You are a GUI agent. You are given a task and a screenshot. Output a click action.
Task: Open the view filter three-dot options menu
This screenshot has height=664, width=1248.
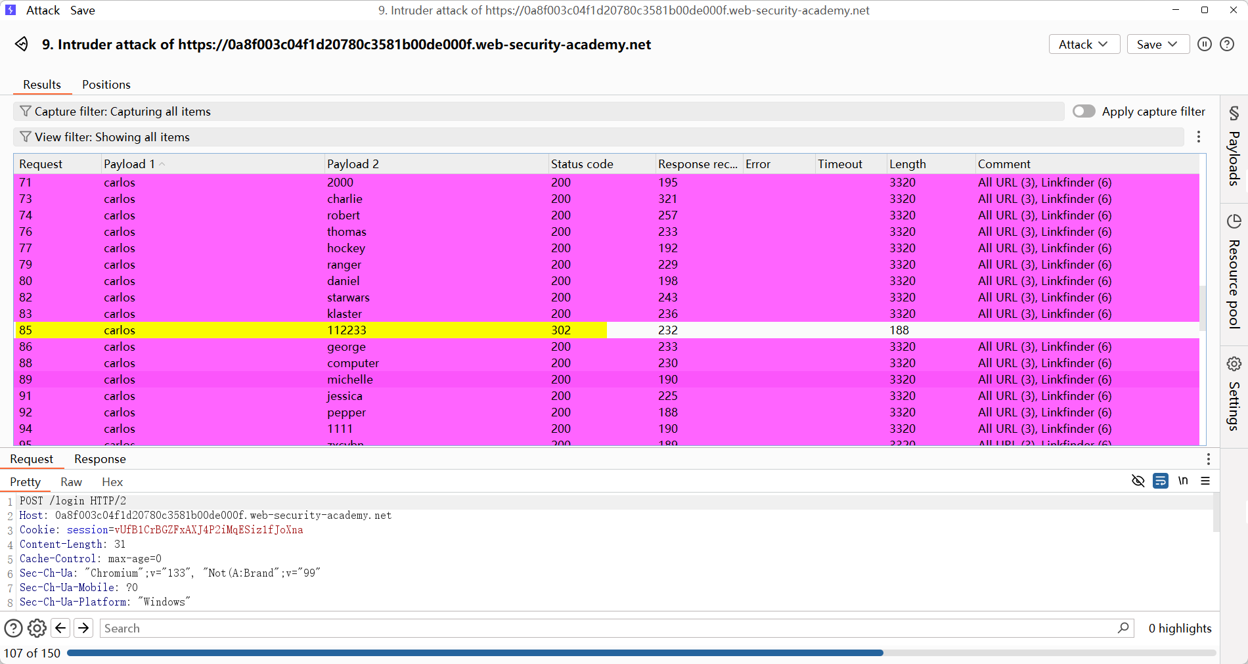pyautogui.click(x=1199, y=137)
